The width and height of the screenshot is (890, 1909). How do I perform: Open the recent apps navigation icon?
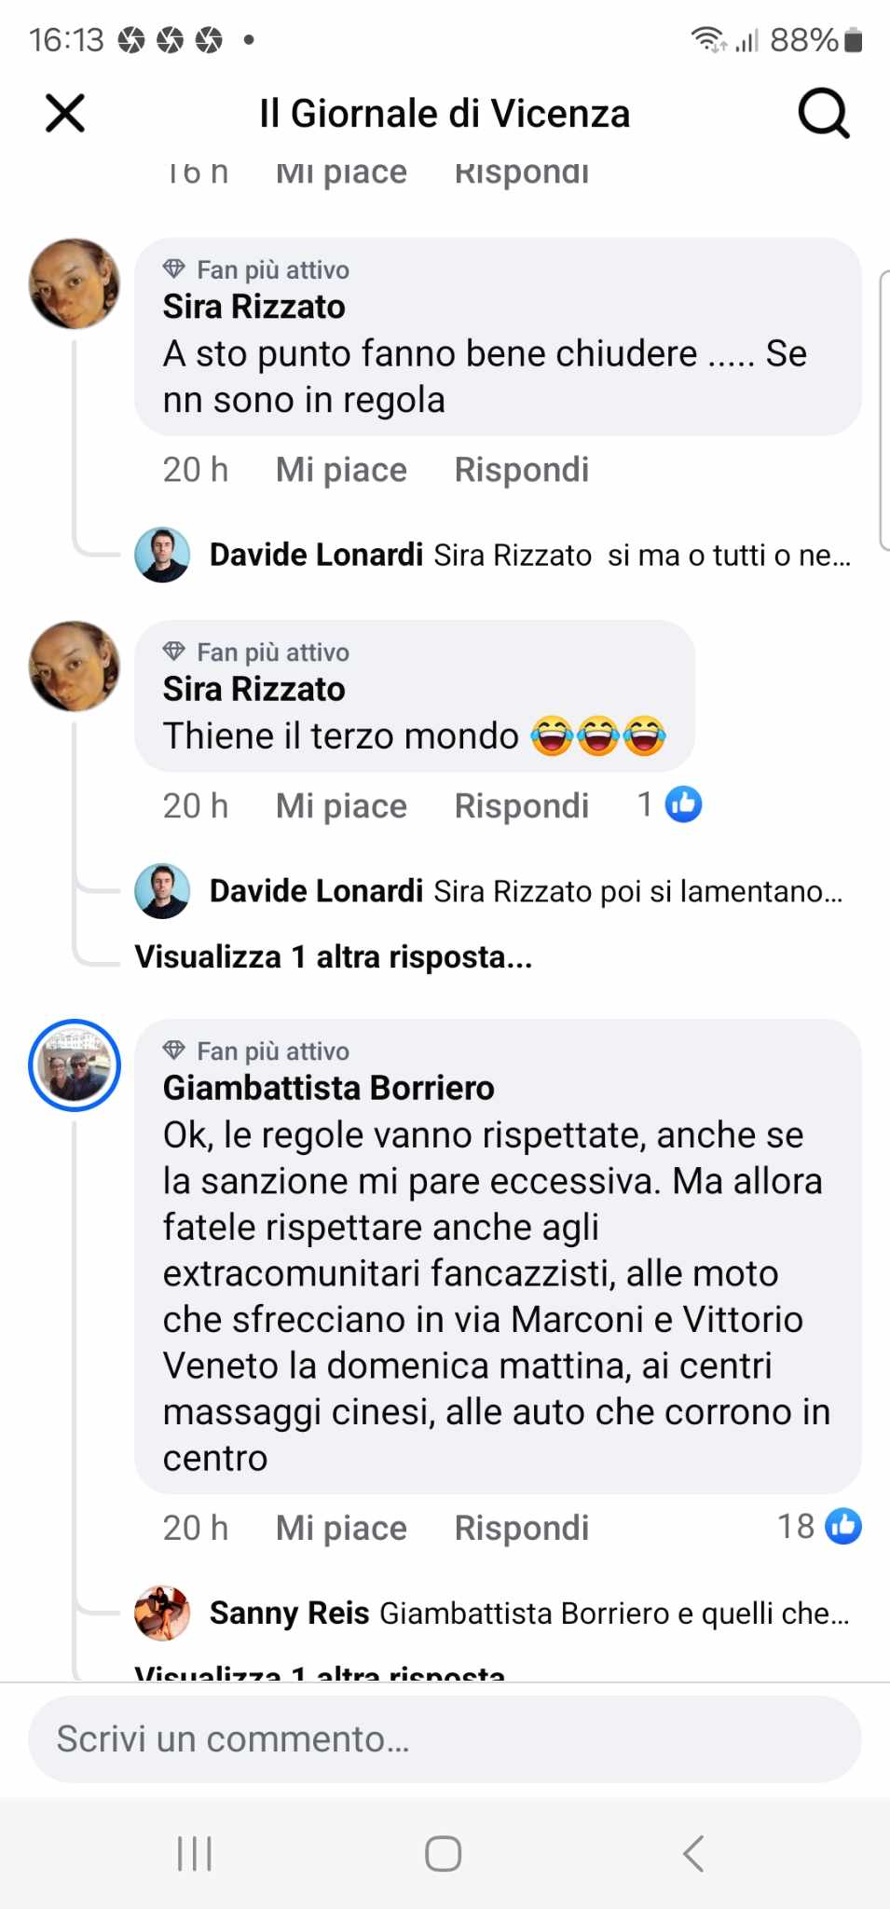click(195, 1853)
